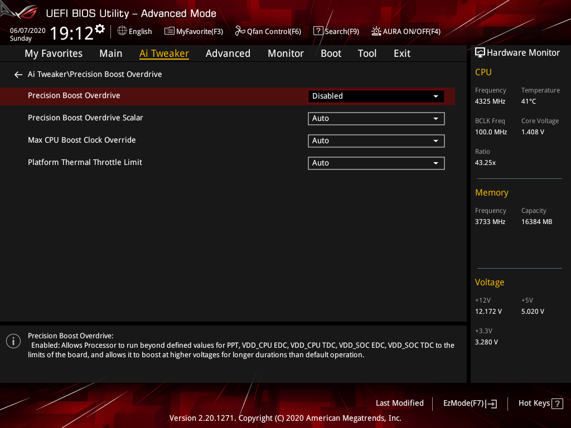Switch to My Favorites tab

[54, 53]
